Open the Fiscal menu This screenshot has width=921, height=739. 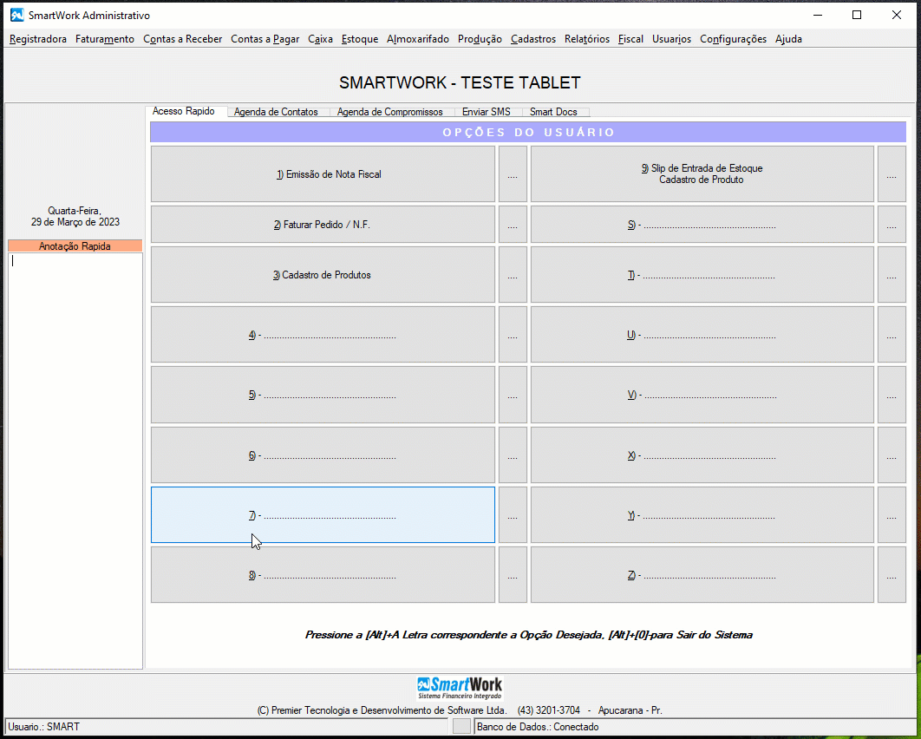(x=630, y=39)
